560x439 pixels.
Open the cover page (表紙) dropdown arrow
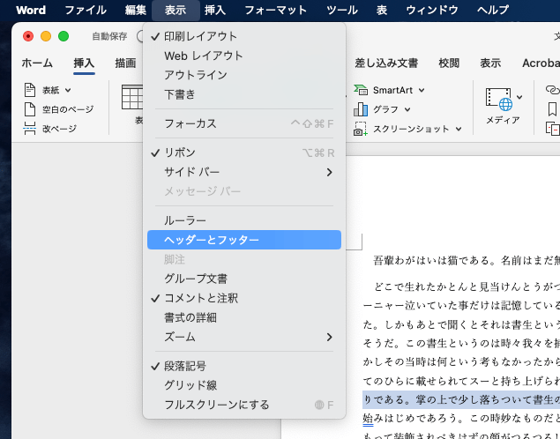click(68, 90)
